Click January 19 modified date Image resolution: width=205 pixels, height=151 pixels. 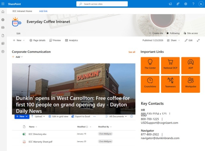81,134
